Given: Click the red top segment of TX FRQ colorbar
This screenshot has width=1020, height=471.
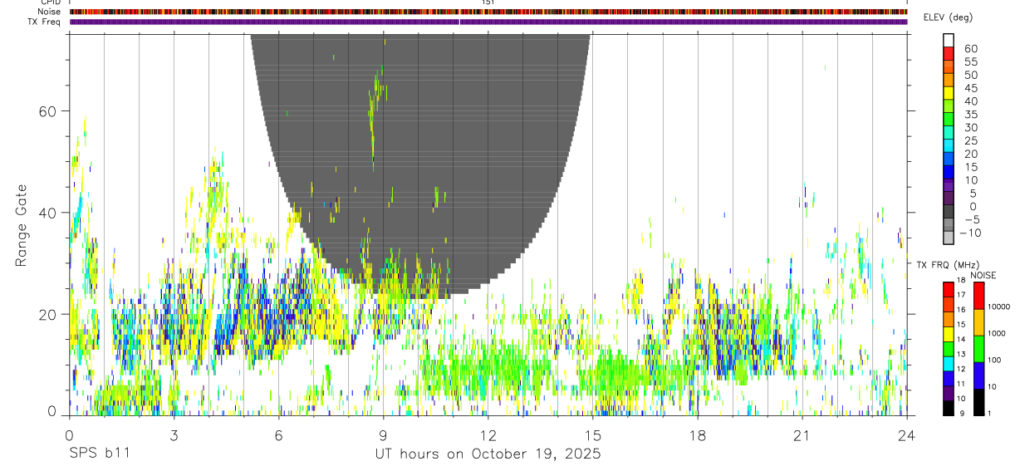Looking at the screenshot, I should [949, 290].
